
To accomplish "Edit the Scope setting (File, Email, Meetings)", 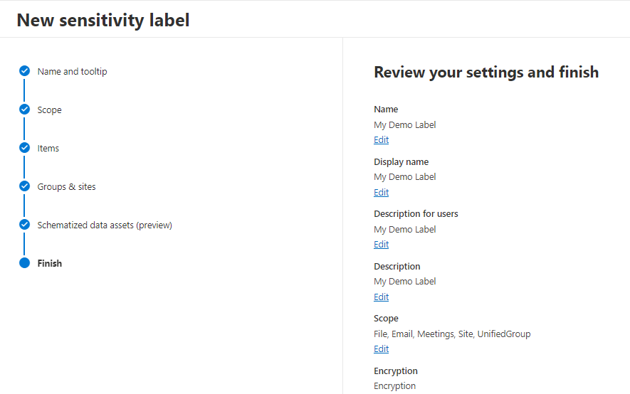I will (x=381, y=348).
